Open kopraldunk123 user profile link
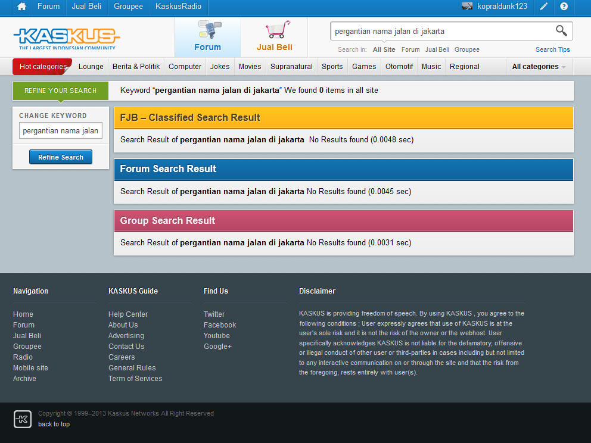591x443 pixels. [502, 7]
